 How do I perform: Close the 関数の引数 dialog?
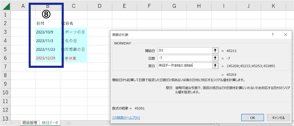(285, 35)
